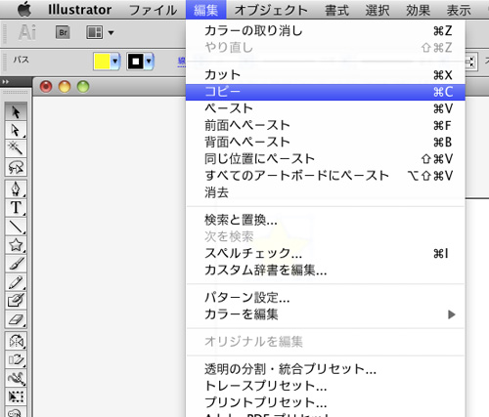The image size is (489, 417).
Task: Select the Direct Selection tool
Action: tap(16, 130)
